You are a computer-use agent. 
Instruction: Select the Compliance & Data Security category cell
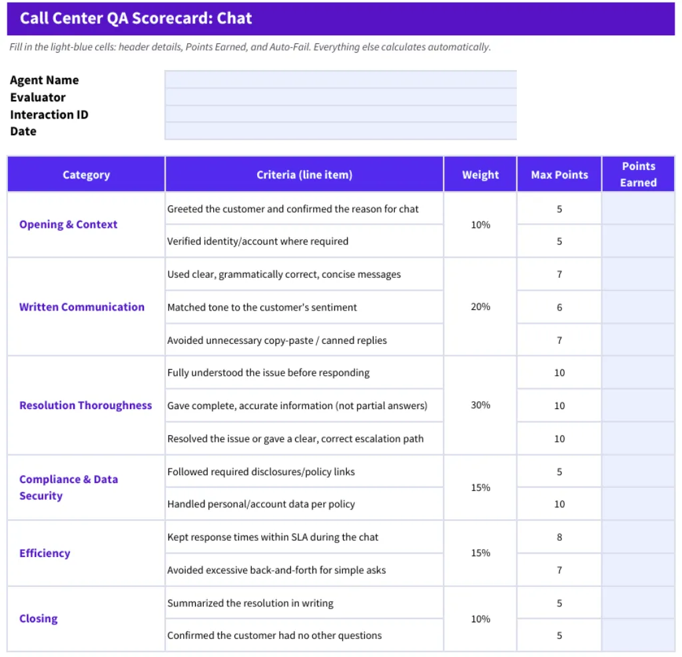point(86,487)
